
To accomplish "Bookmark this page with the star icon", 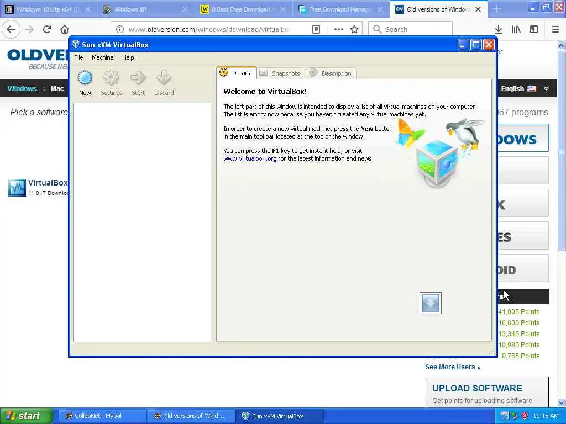I will click(354, 29).
